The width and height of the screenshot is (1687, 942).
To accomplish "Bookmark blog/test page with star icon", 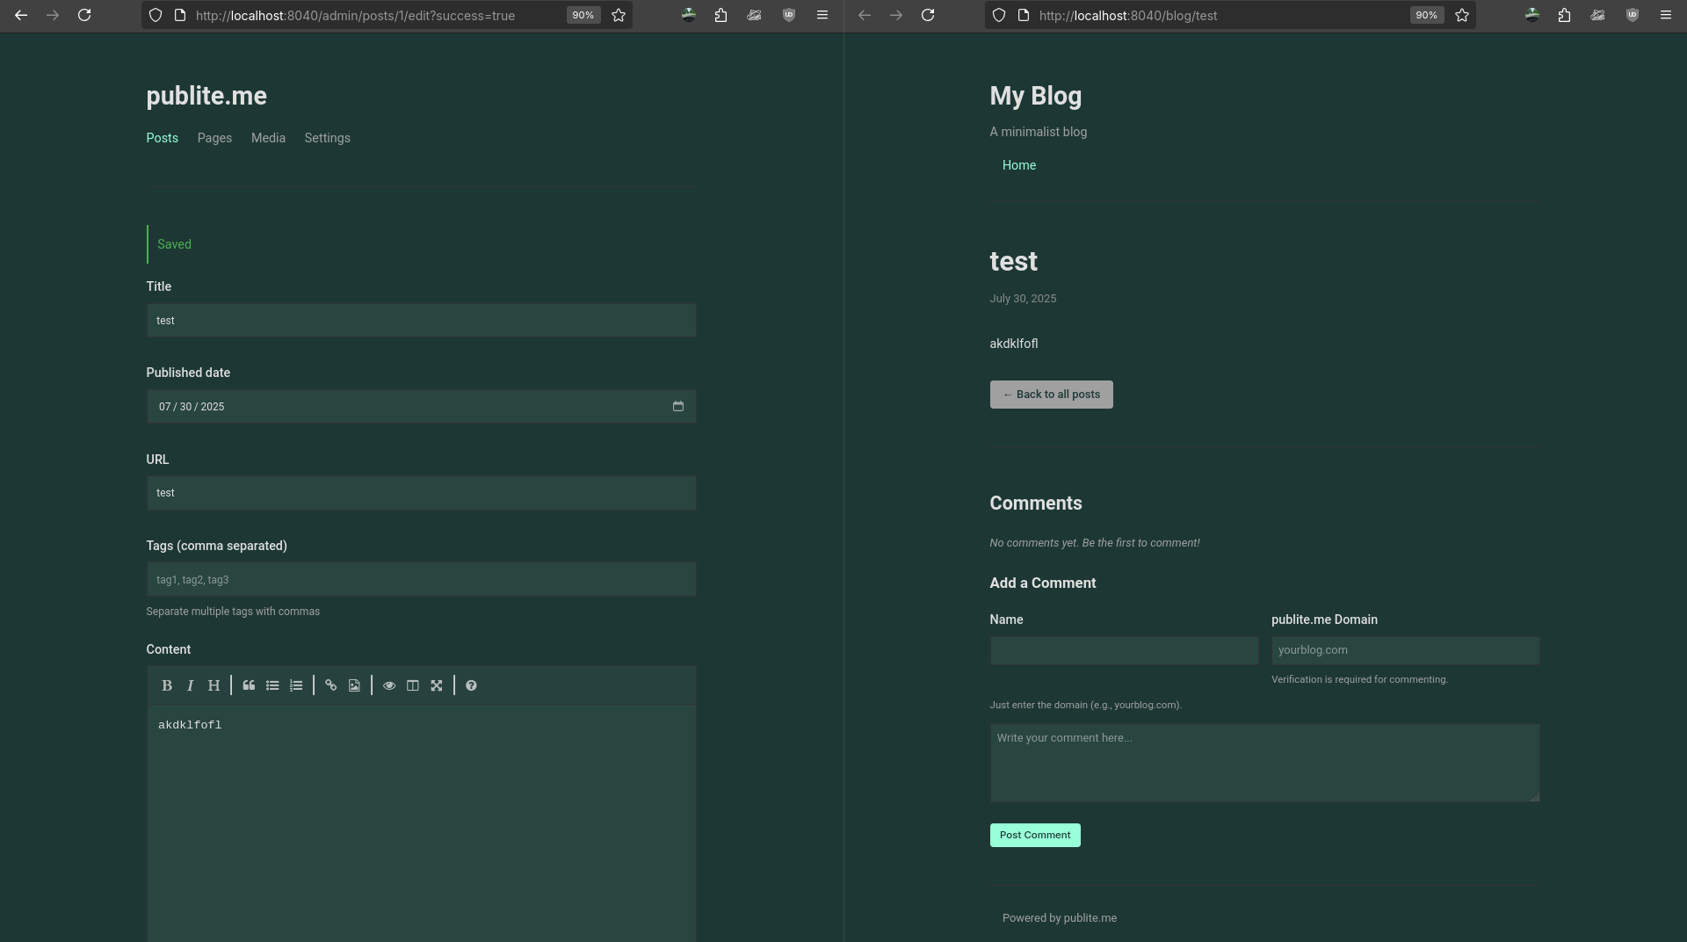I will 1462,15.
